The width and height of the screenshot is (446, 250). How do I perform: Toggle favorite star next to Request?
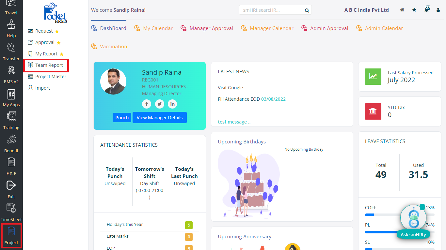57,31
